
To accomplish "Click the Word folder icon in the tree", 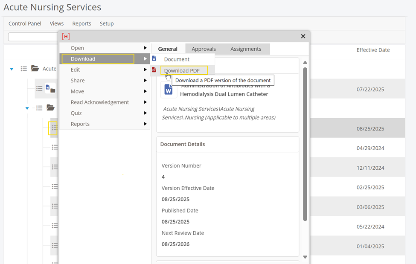I will click(x=50, y=88).
